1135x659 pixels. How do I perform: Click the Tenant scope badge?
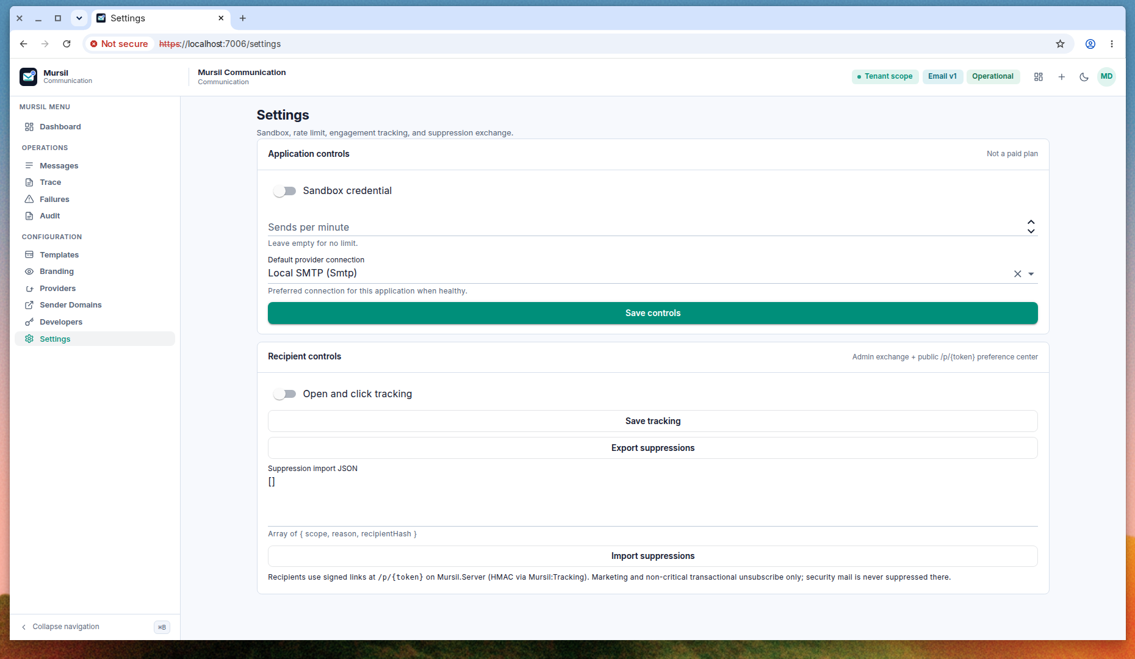click(x=885, y=77)
